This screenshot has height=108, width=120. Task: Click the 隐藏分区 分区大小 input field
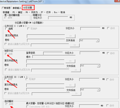click(58, 18)
